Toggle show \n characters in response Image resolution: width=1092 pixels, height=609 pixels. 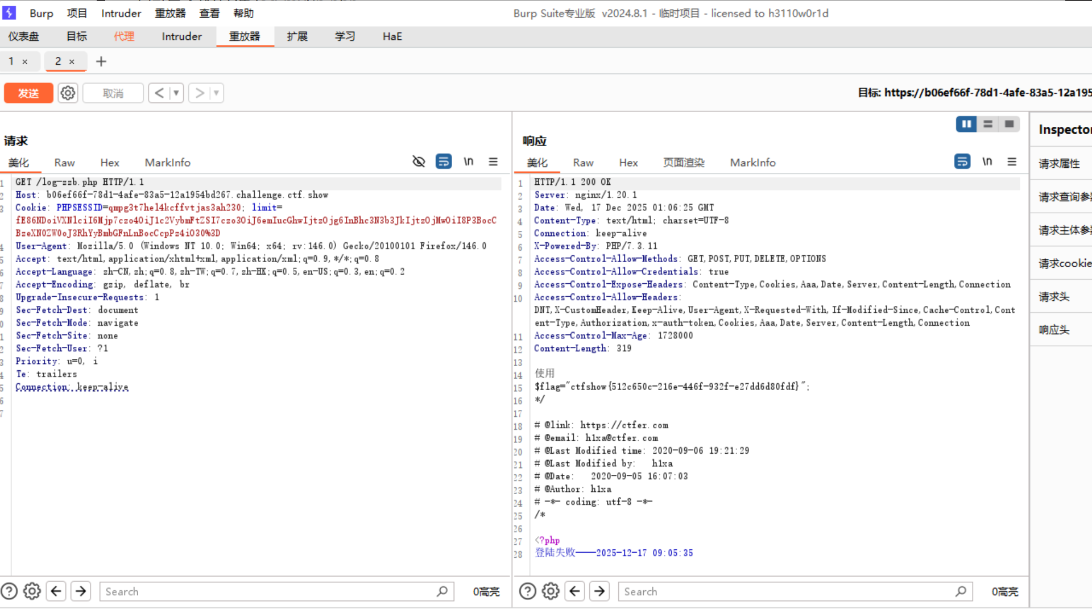(987, 161)
